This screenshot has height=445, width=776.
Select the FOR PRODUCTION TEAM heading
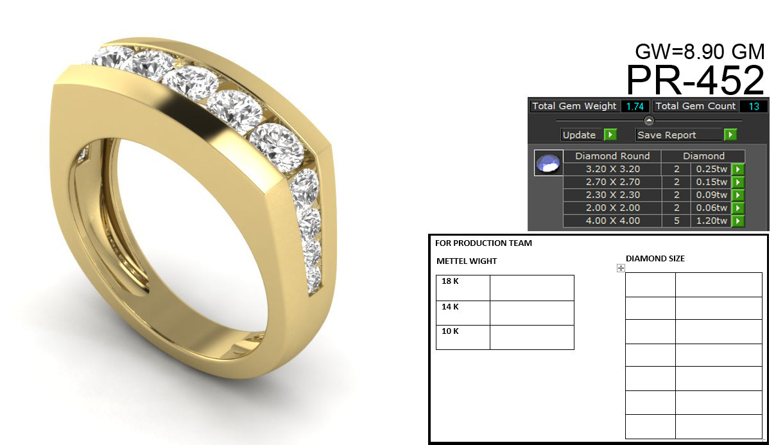coord(483,243)
